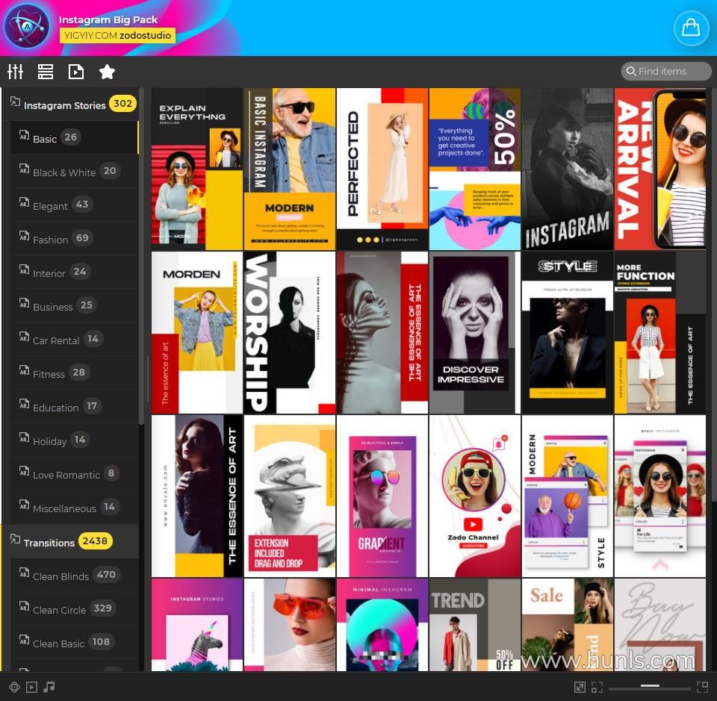
Task: Click the Find items search field
Action: point(666,72)
